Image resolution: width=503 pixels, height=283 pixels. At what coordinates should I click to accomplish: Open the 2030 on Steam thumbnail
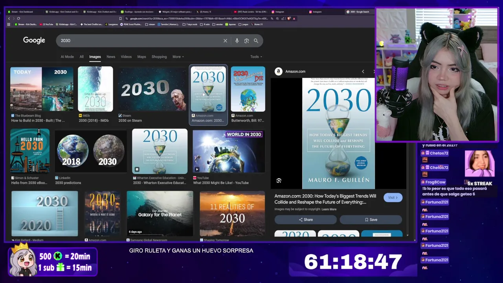(x=152, y=89)
